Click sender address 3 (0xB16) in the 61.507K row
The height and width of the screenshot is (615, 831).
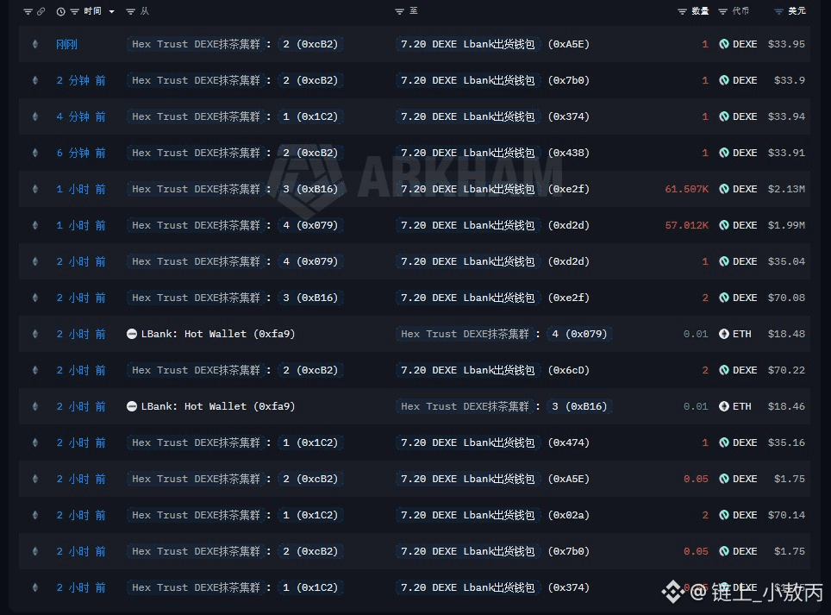[310, 189]
